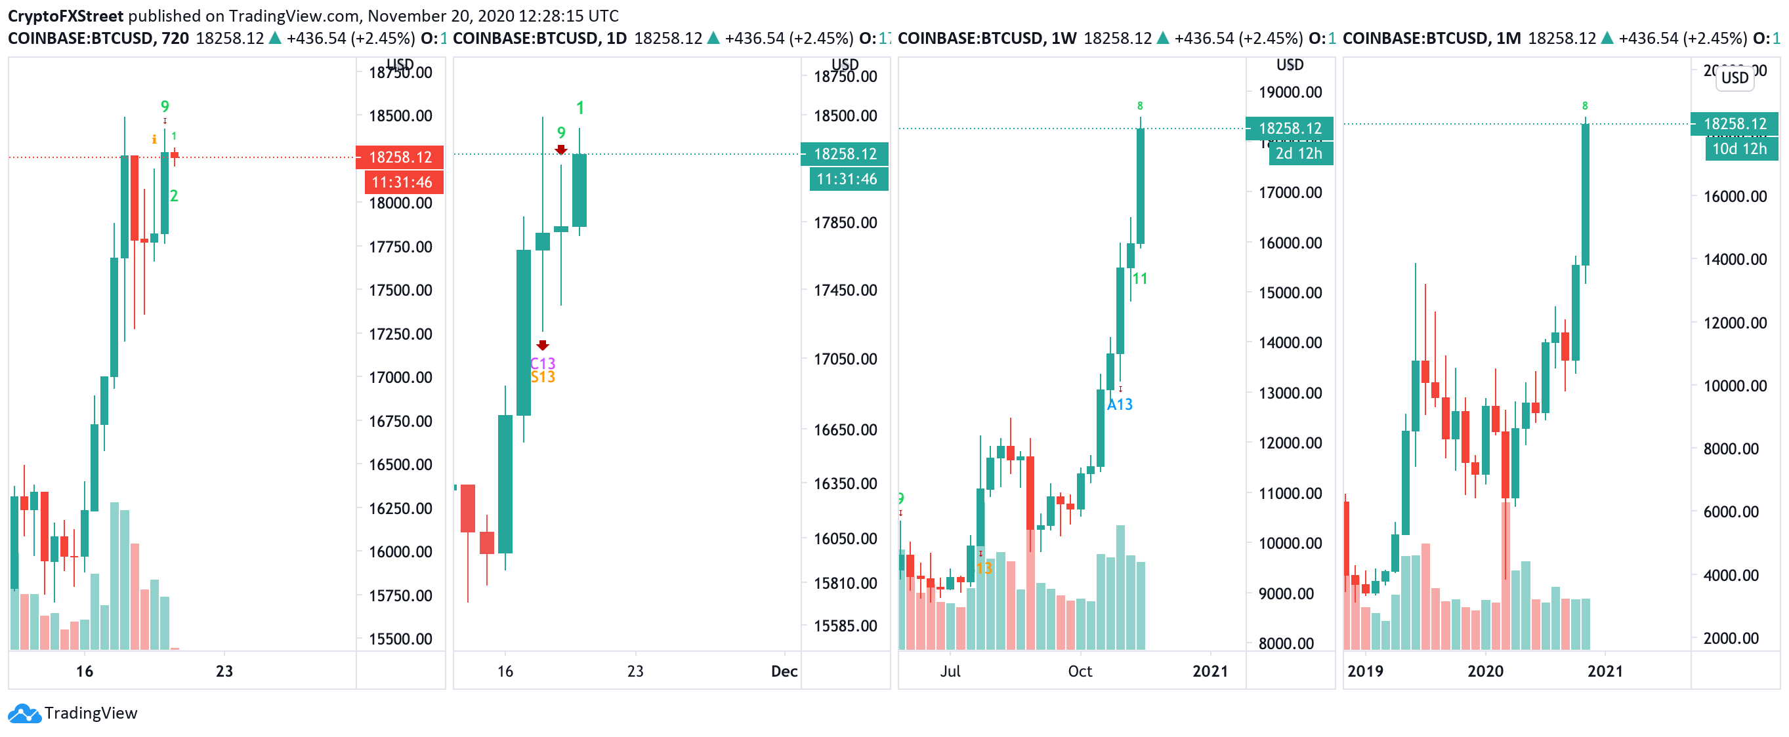Select the red 18258.12 price label
Viewport: 1789px width, 737px height.
pyautogui.click(x=400, y=157)
